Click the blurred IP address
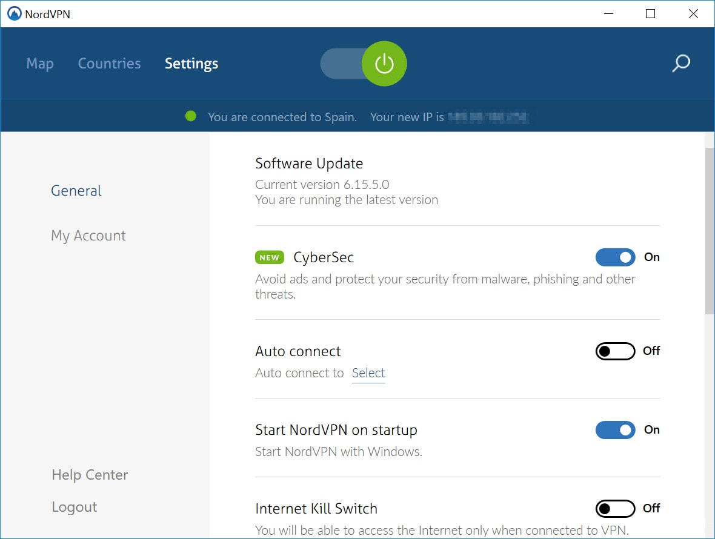 coord(488,117)
